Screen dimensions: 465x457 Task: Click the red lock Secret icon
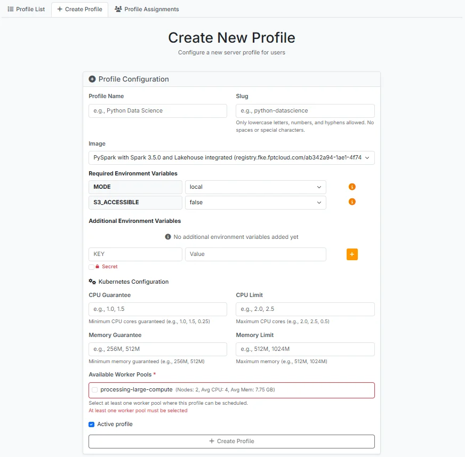(97, 267)
